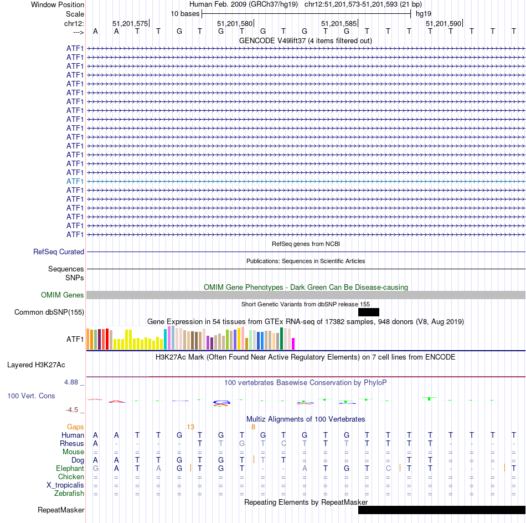
Task: Click the Sequences track label
Action: point(66,269)
